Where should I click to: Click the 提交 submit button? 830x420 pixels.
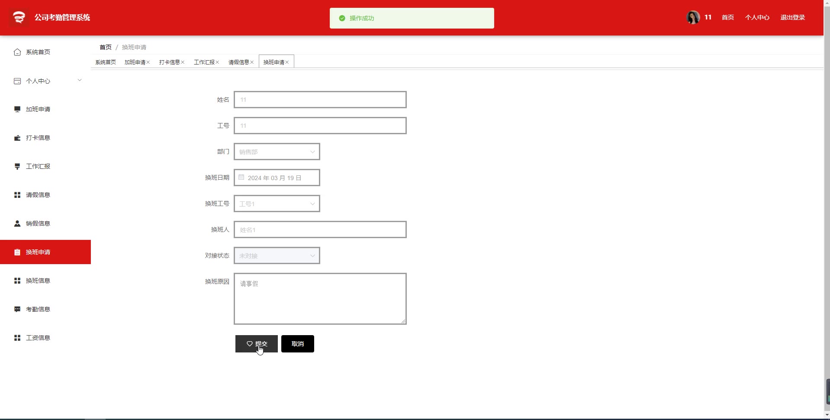coord(257,344)
